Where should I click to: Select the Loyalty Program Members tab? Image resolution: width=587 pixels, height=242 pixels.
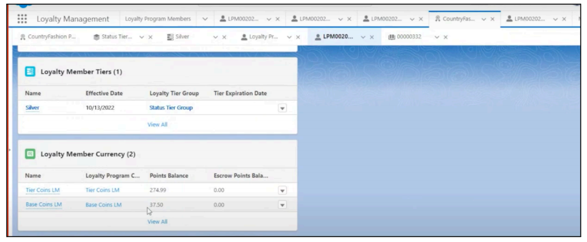[158, 19]
